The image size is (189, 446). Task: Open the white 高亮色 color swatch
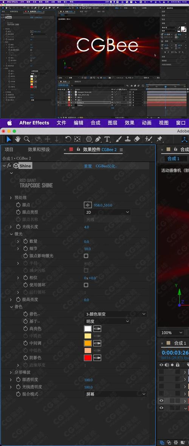tap(88, 328)
